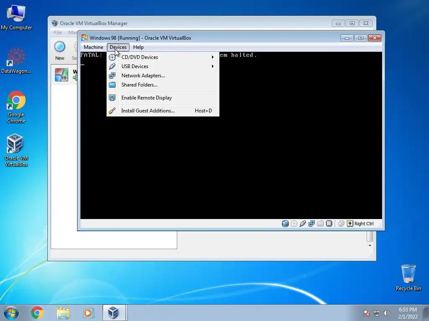Click the USB plug icon beside USB Devices
Image resolution: width=429 pixels, height=321 pixels.
tap(112, 66)
